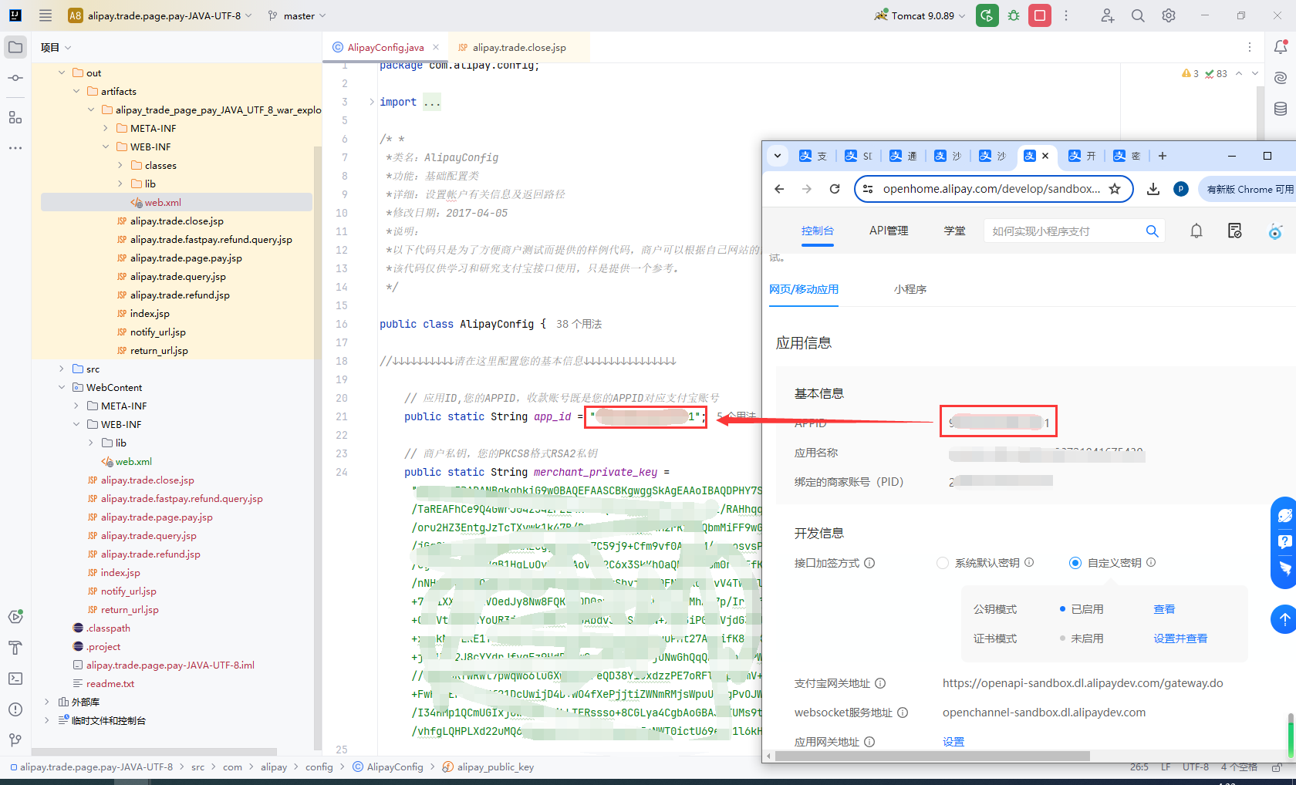This screenshot has width=1296, height=785.
Task: Open the Git tool window icon
Action: click(x=15, y=740)
